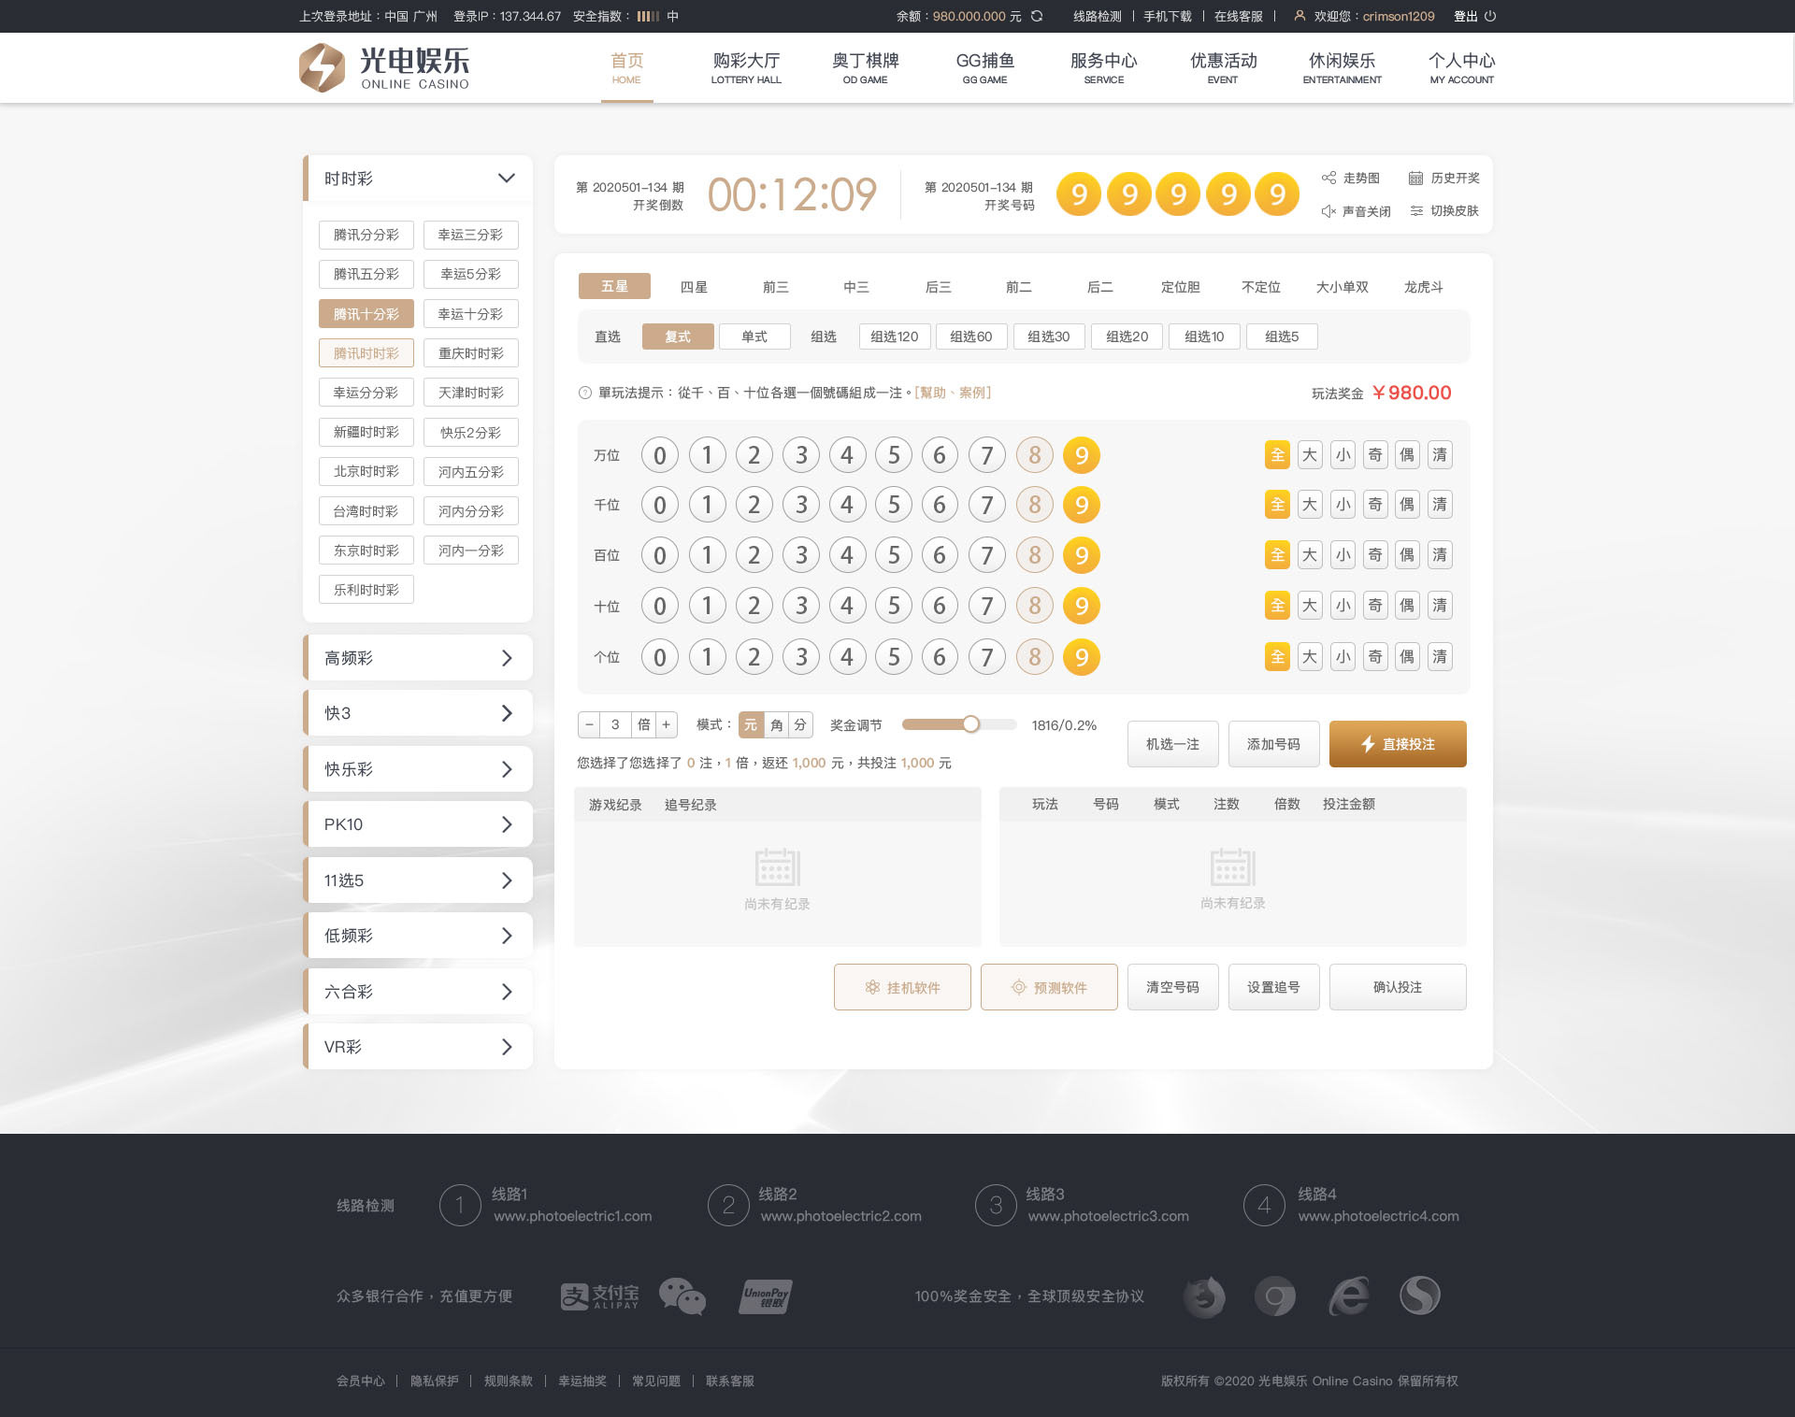Expand the VR彩 category
1795x1417 pixels.
(418, 1047)
